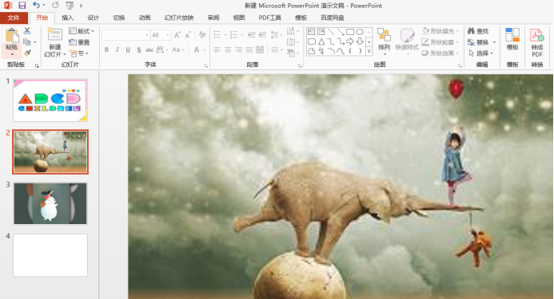The image size is (554, 299).
Task: Open the 选择 select dropdown
Action: [x=481, y=53]
